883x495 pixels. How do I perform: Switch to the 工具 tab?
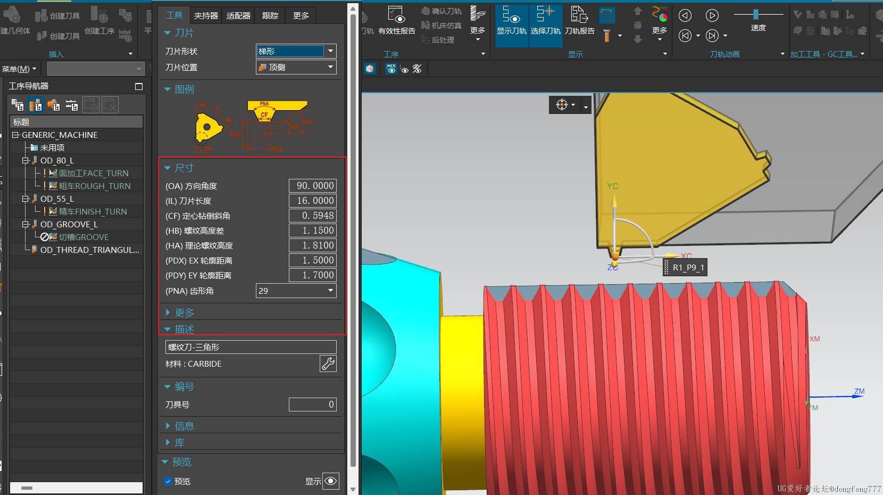coord(174,15)
